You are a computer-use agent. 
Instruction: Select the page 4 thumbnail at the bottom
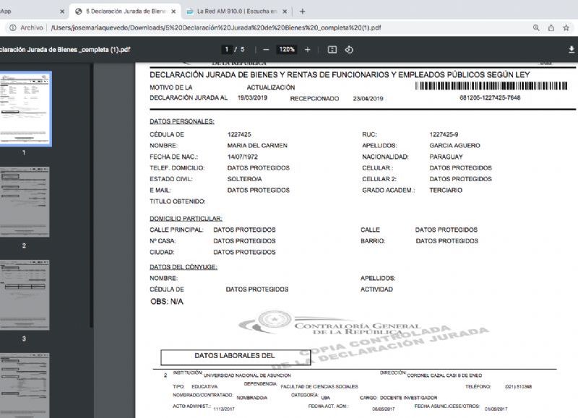click(x=25, y=386)
